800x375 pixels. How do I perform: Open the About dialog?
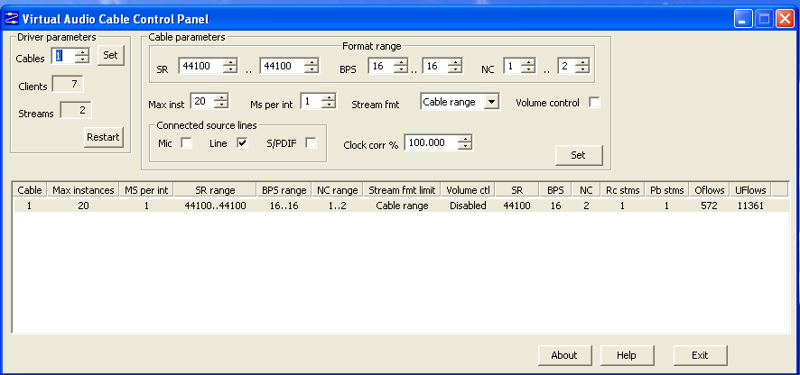[564, 355]
